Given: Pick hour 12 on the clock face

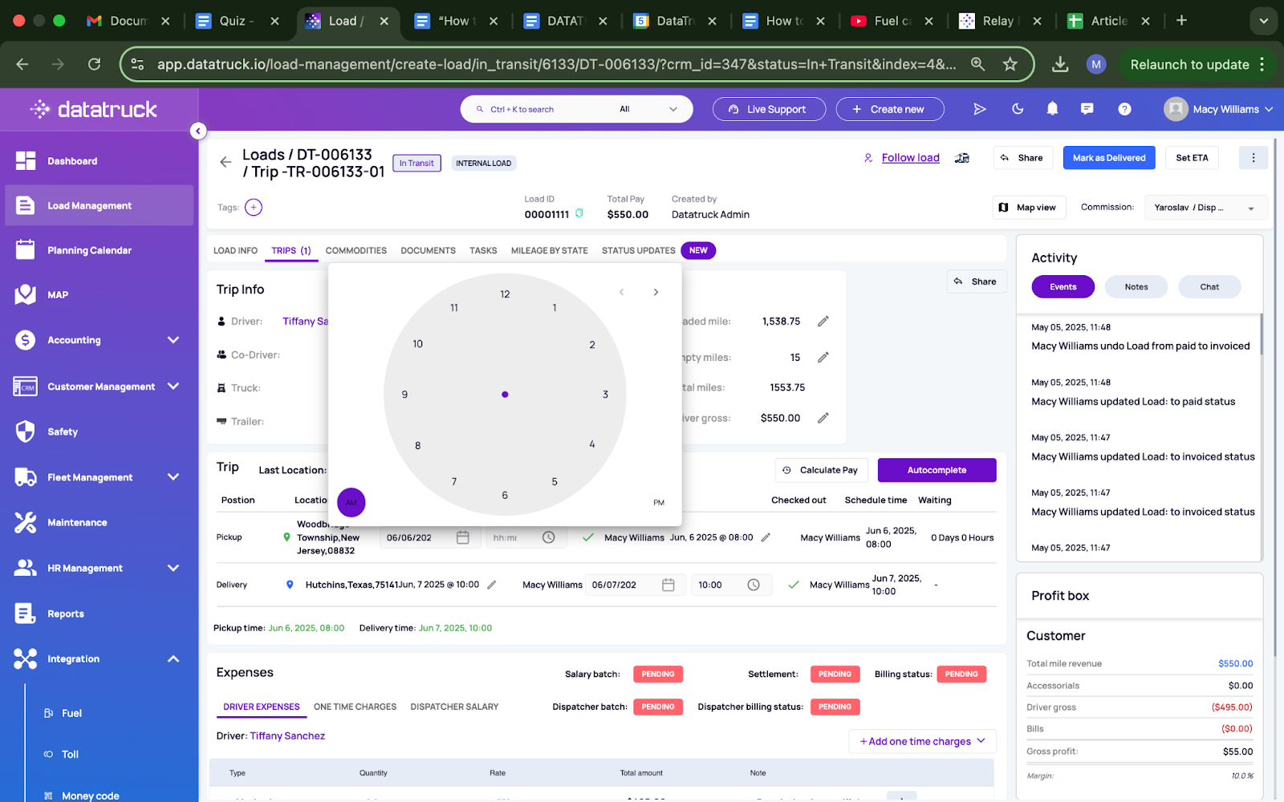Looking at the screenshot, I should click(505, 294).
